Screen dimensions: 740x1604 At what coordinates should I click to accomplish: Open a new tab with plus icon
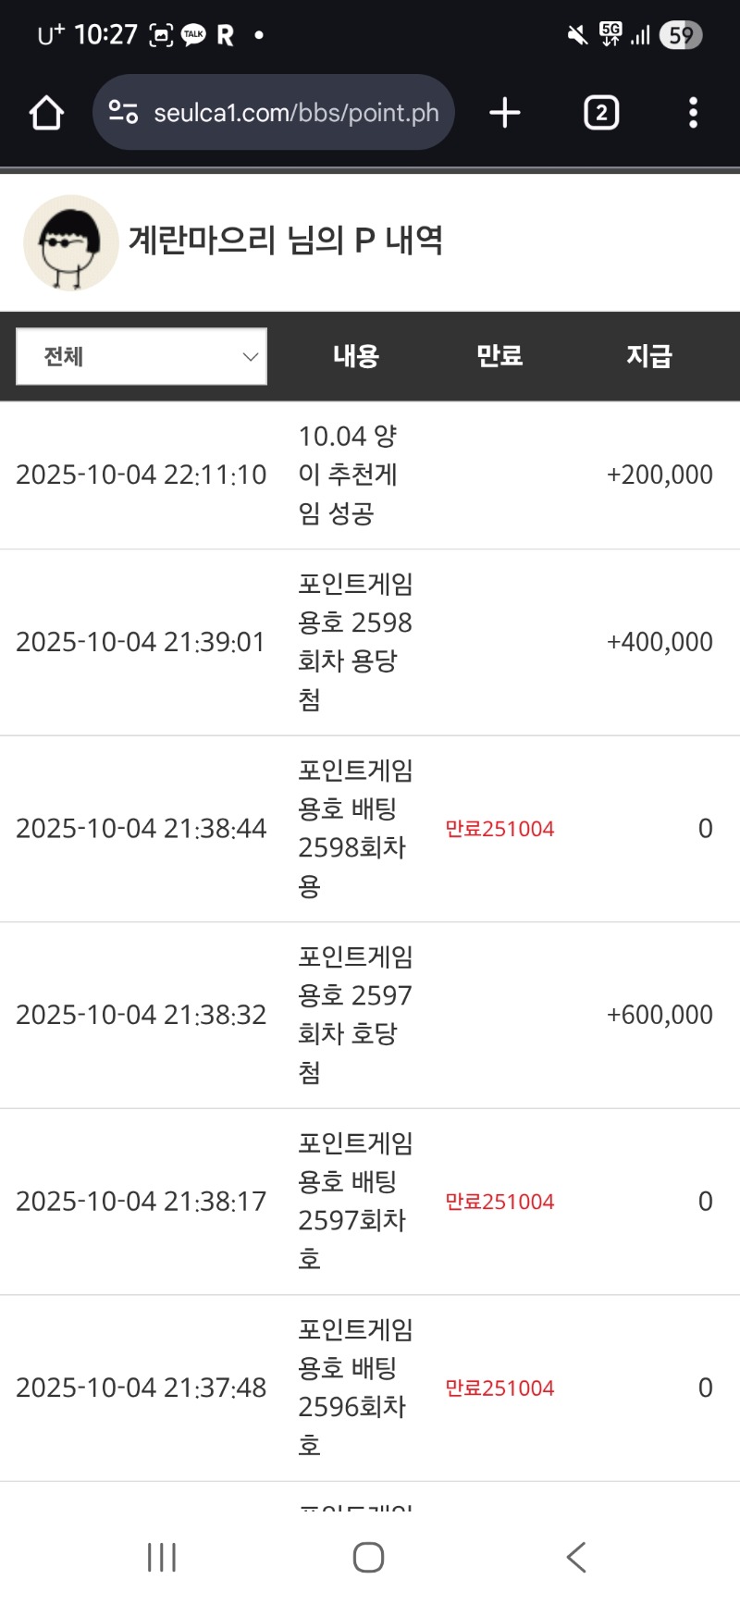pyautogui.click(x=505, y=113)
